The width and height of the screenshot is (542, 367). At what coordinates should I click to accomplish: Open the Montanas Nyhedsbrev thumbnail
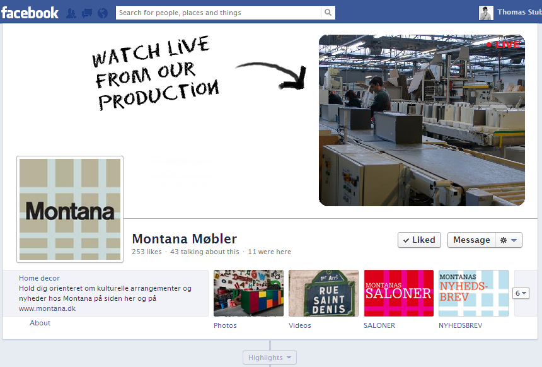click(473, 293)
